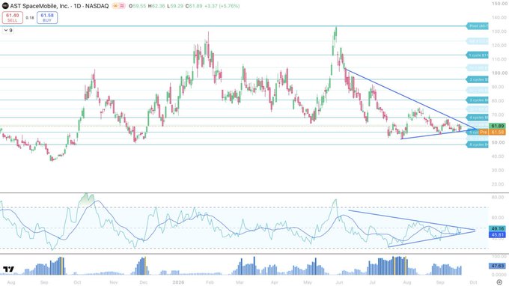The height and width of the screenshot is (286, 509).
Task: Click the TradingView logo at chart bottom
Action: pyautogui.click(x=8, y=269)
